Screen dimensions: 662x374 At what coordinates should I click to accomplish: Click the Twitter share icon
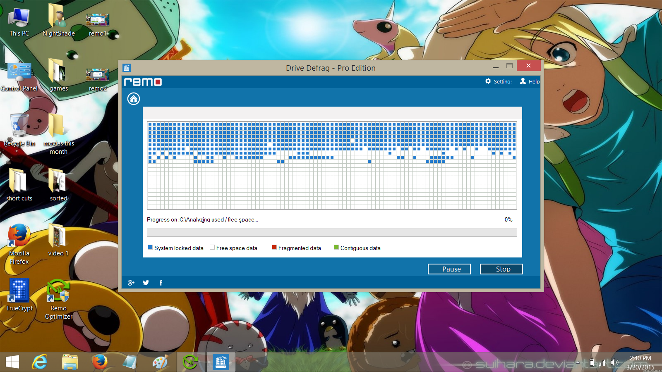click(146, 283)
